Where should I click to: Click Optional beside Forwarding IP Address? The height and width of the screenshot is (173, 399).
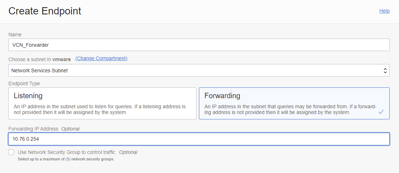pyautogui.click(x=70, y=129)
